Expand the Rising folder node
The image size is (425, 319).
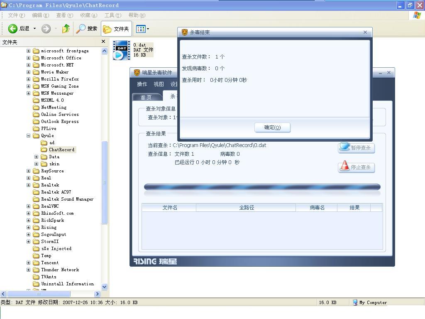coord(29,227)
